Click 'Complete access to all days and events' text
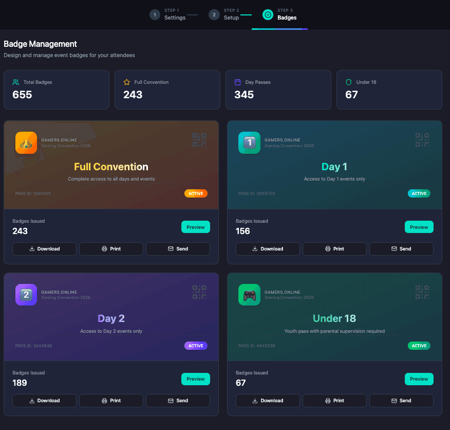Viewport: 450px width, 430px height. (111, 179)
